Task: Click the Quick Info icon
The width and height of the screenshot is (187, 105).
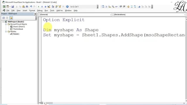Action: (x=110, y=6)
